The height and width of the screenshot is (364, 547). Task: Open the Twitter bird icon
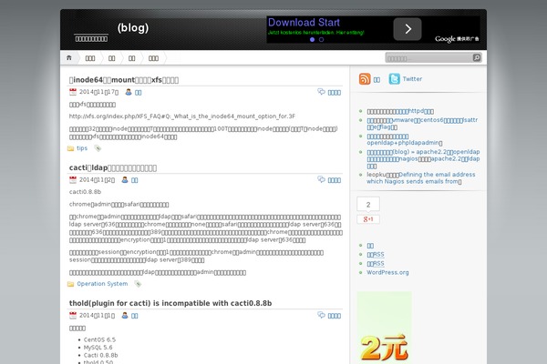394,79
